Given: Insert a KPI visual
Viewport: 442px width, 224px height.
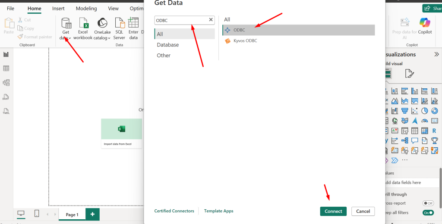Looking at the screenshot, I should (395, 131).
